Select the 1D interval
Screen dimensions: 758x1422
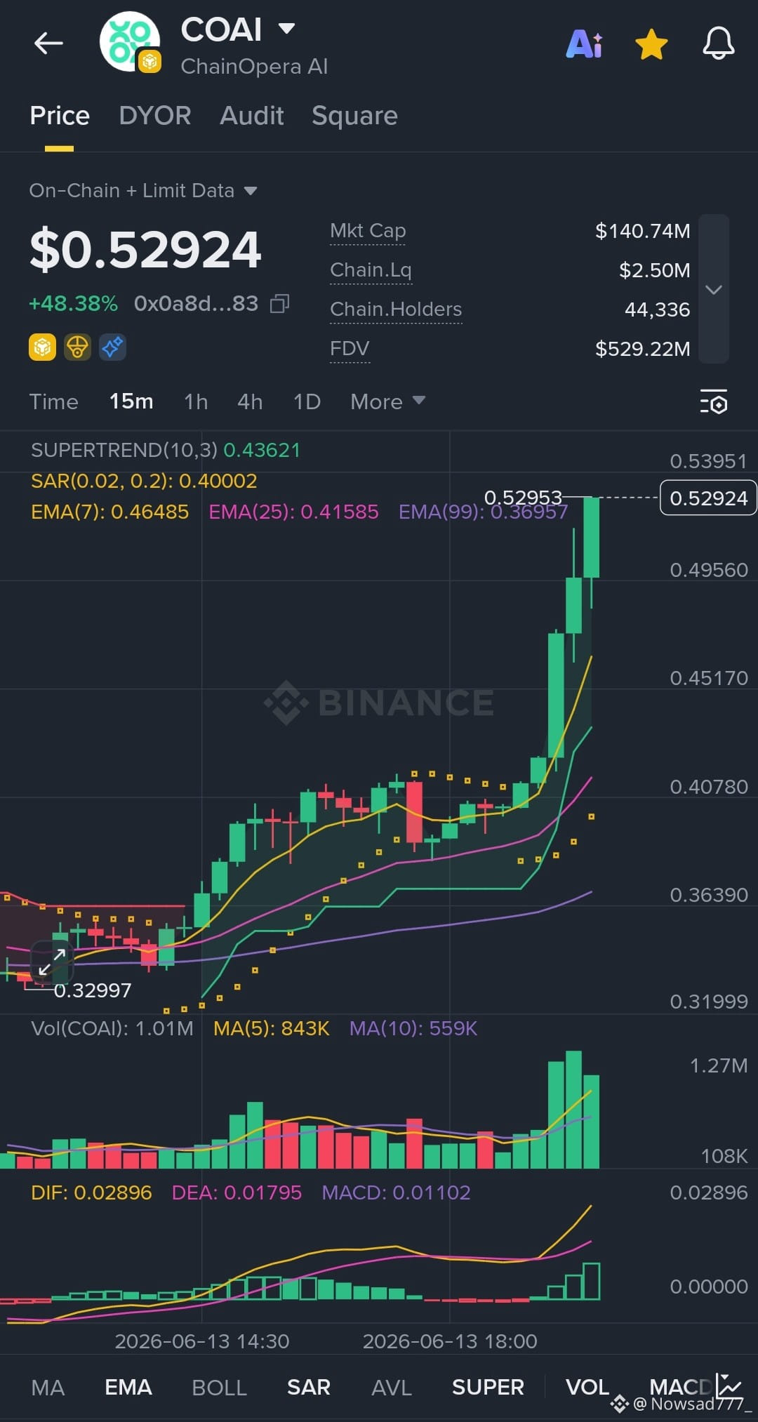[307, 402]
